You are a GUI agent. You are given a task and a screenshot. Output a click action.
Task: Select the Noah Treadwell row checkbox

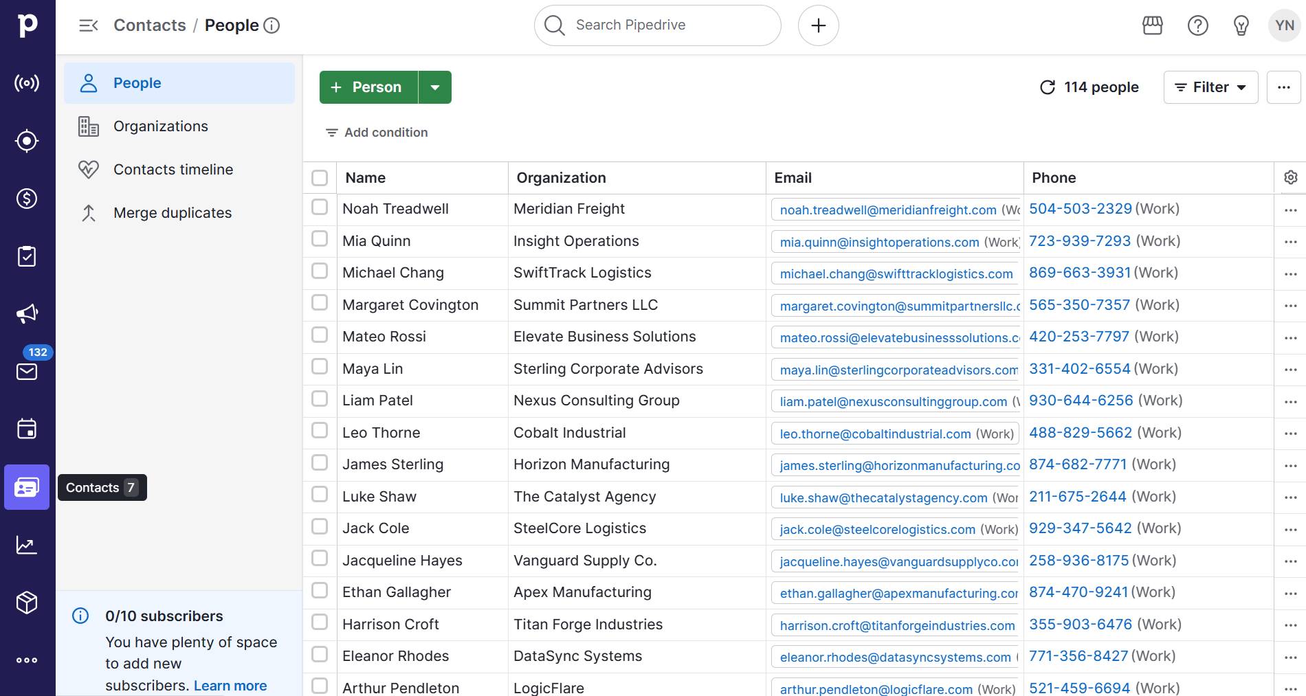[x=320, y=207]
